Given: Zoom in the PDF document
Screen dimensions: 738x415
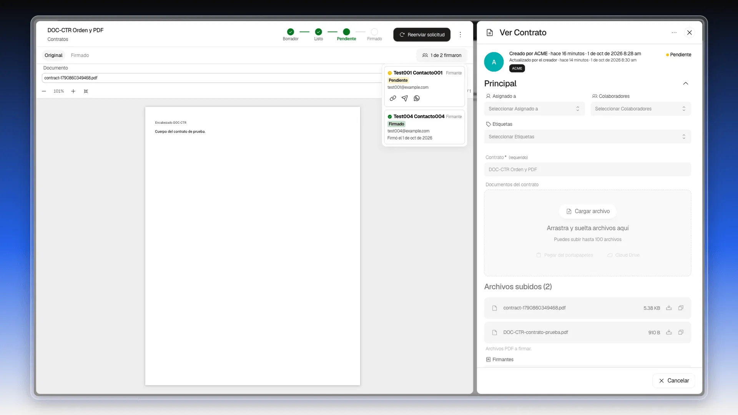Looking at the screenshot, I should pos(73,91).
